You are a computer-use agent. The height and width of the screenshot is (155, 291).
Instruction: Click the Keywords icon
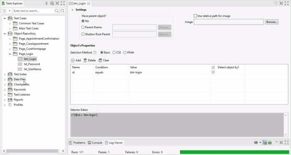10,90
